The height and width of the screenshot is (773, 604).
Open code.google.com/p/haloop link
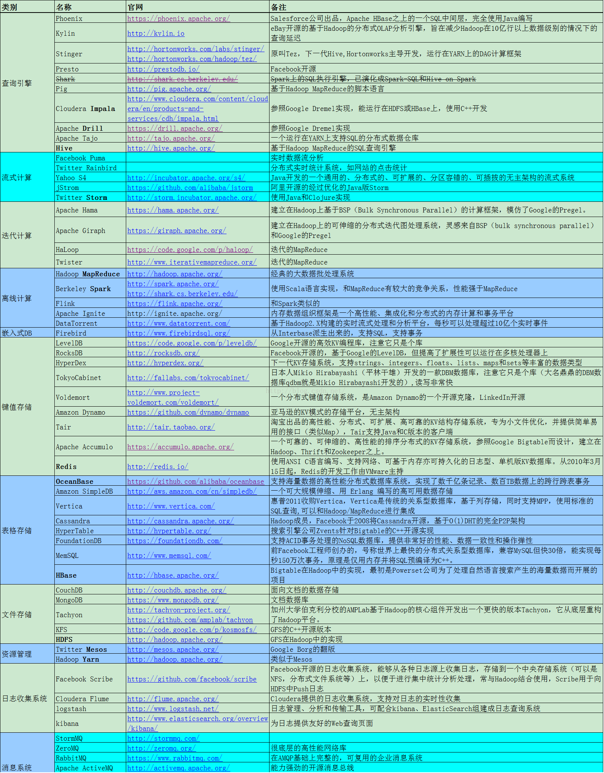[190, 249]
